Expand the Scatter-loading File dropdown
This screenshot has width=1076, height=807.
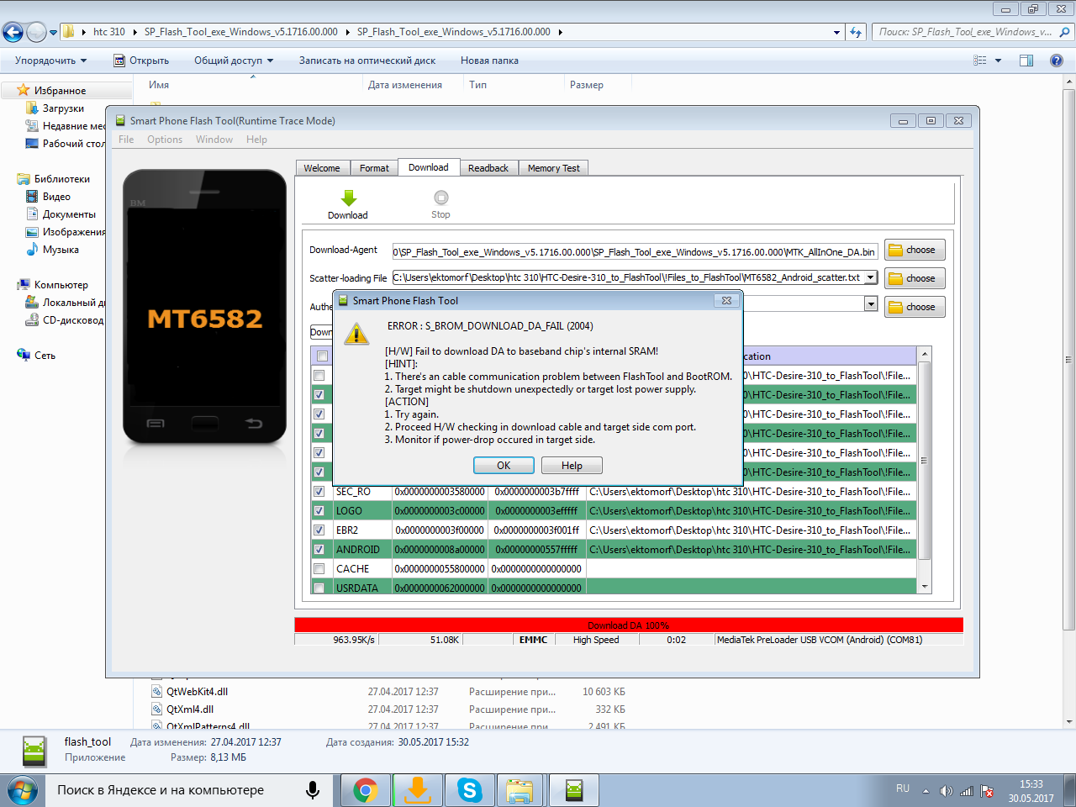click(x=871, y=277)
